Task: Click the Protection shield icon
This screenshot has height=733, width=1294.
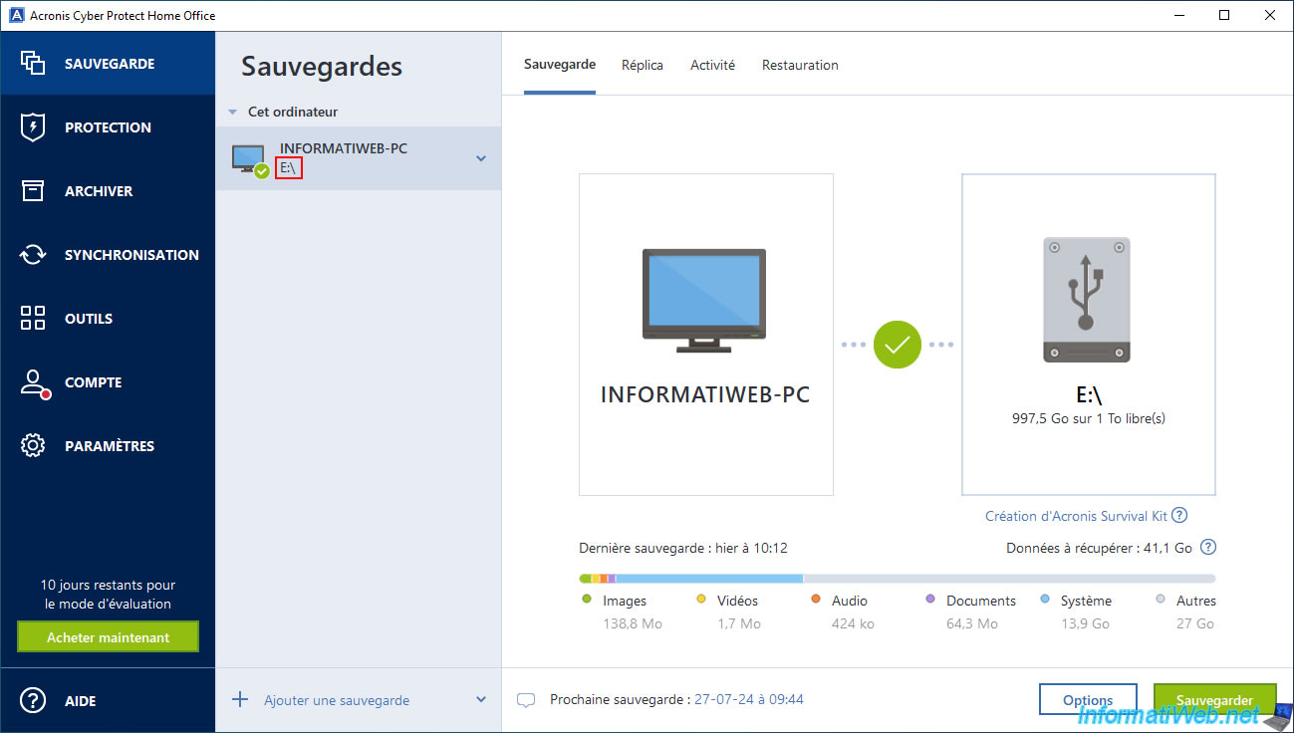Action: (x=33, y=127)
